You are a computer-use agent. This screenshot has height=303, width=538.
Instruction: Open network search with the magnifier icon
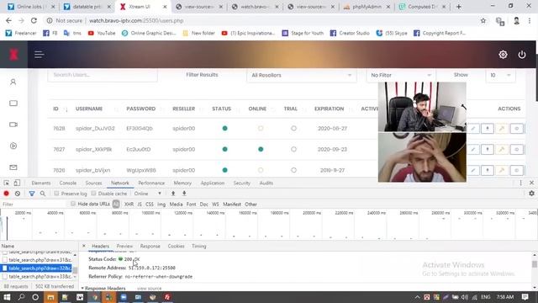pyautogui.click(x=43, y=194)
